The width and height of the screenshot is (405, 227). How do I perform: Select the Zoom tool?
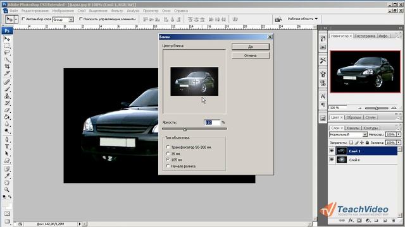coord(7,190)
